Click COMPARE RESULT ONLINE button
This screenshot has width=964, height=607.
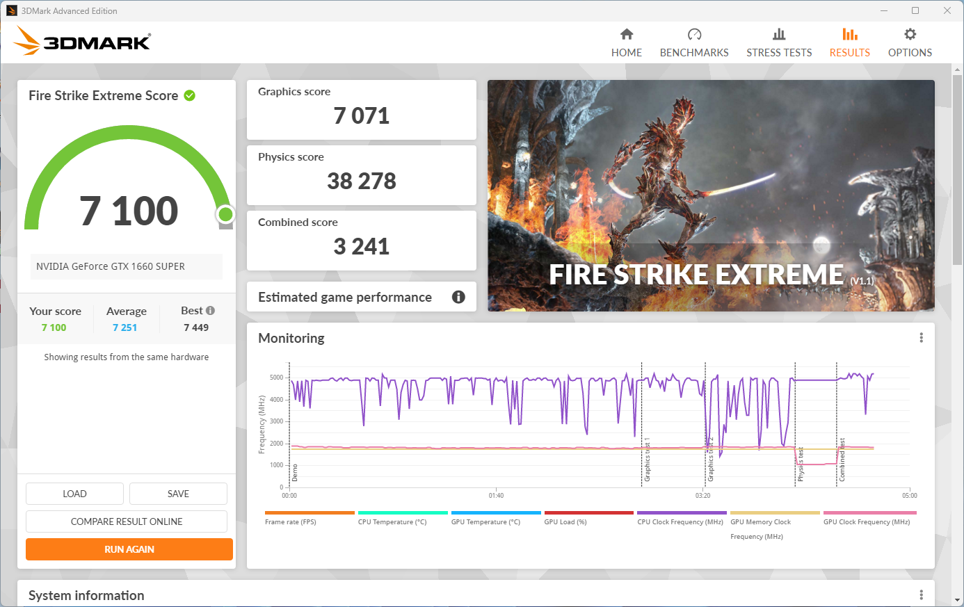coord(127,521)
